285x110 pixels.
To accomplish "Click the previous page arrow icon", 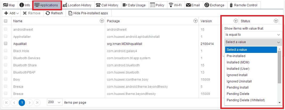I will pos(14,102).
